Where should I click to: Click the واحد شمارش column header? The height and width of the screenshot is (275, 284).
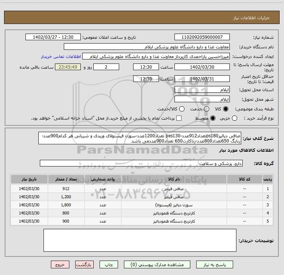[x=103, y=179]
